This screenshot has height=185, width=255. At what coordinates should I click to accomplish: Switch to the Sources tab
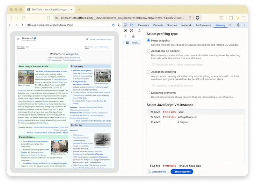click(x=172, y=25)
